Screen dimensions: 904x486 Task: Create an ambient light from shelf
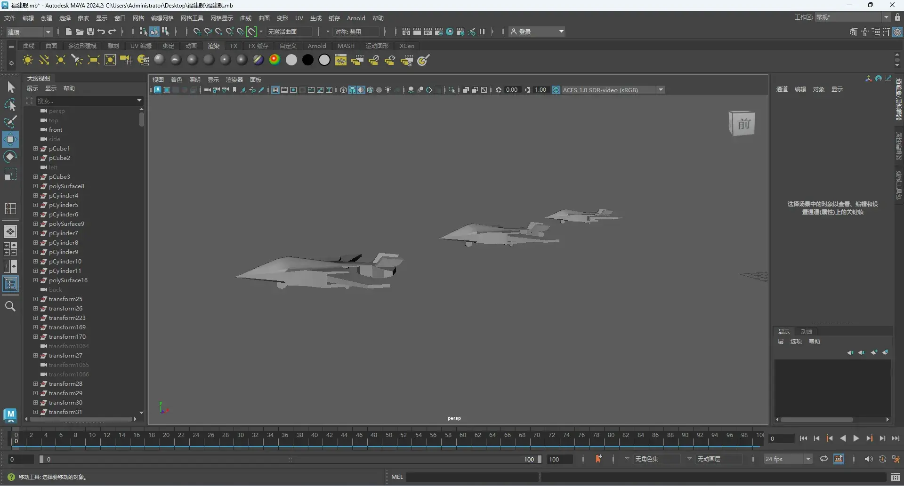[x=28, y=60]
